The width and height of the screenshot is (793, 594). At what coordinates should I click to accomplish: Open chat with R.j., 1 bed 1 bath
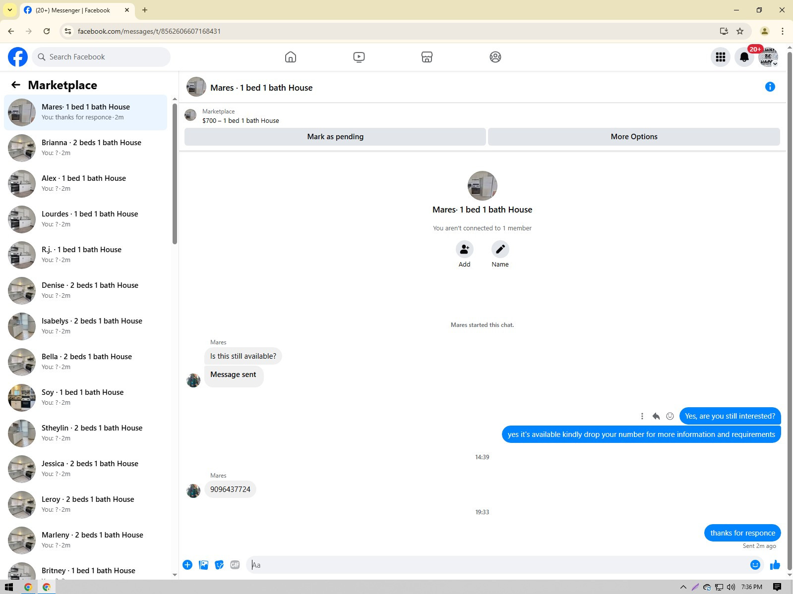tap(86, 255)
